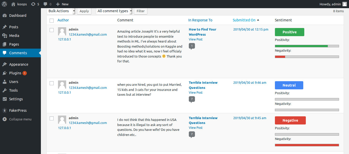Screen dimensions: 349x154
Task: Open comment count bubble on 9:46 am row
Action: (192, 100)
